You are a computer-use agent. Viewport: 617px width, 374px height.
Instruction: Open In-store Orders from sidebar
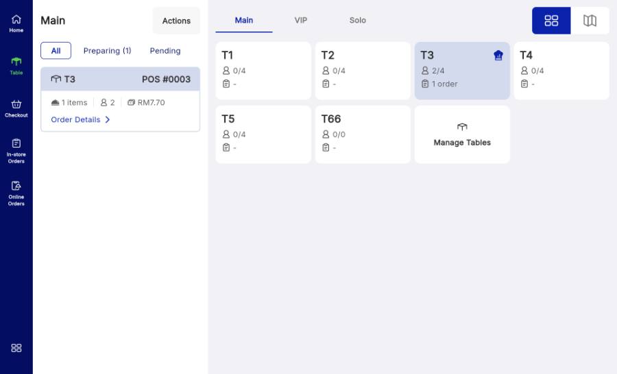(x=16, y=151)
